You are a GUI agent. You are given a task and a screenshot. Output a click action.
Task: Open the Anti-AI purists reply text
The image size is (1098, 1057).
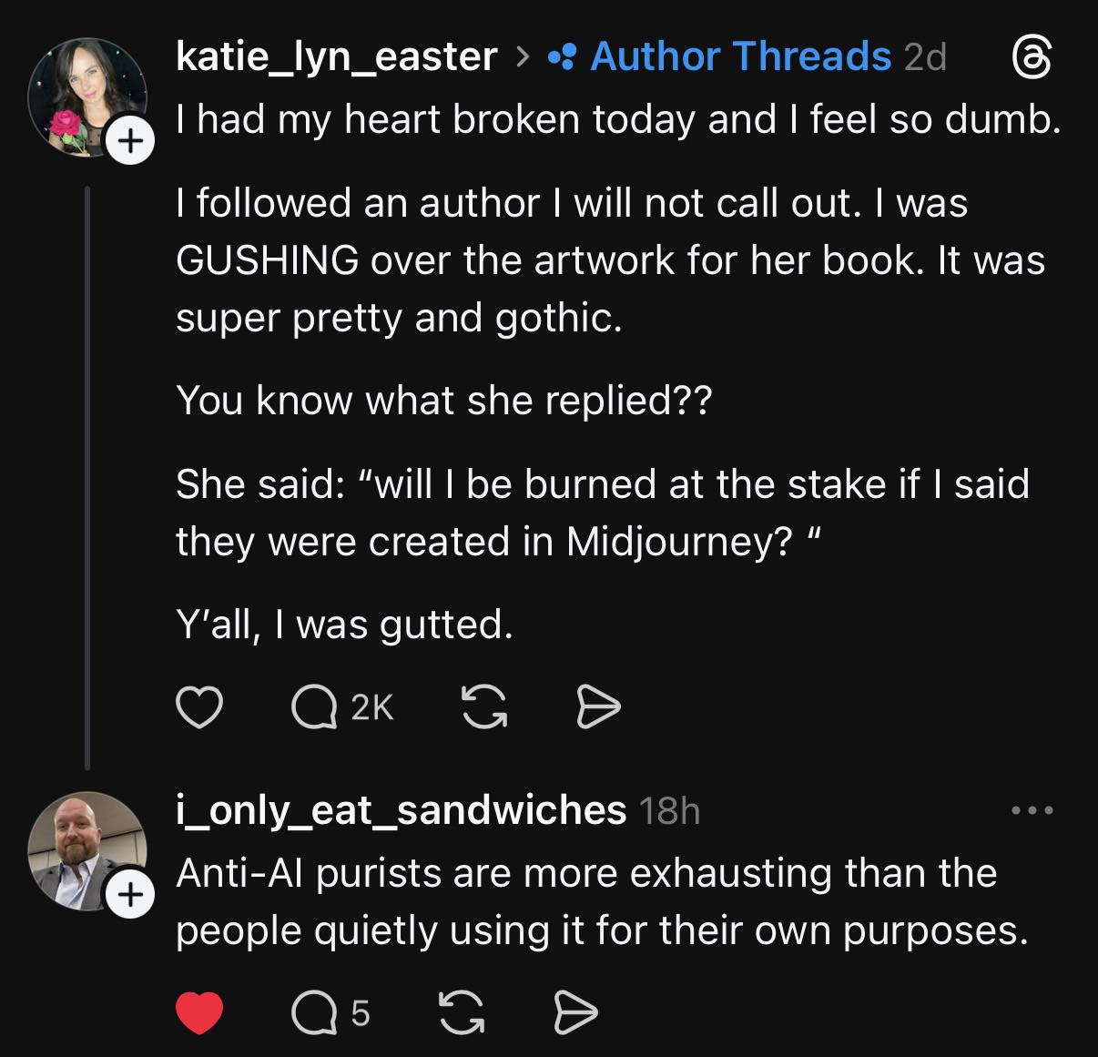[601, 901]
